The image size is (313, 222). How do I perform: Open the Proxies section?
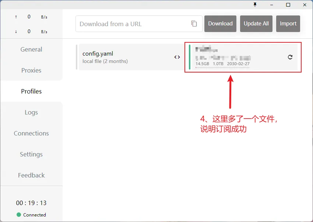[31, 70]
